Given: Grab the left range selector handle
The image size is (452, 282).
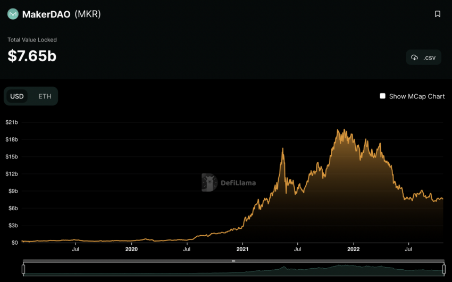Looking at the screenshot, I should click(23, 269).
